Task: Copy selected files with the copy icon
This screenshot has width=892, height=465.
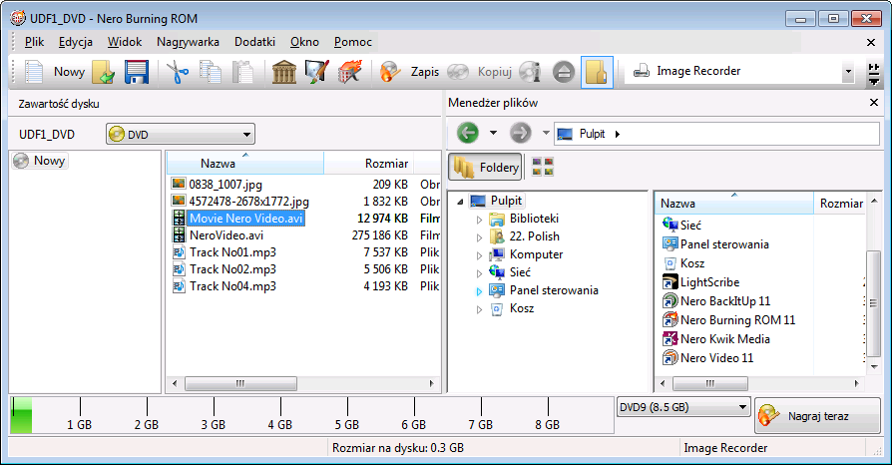Action: [x=211, y=72]
